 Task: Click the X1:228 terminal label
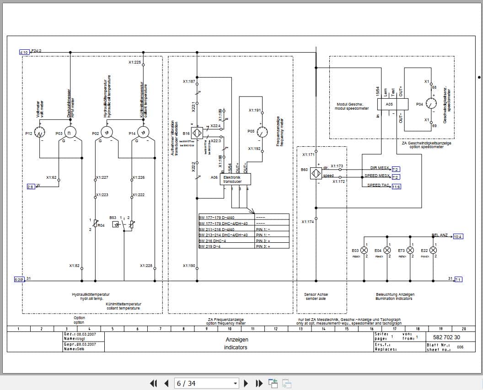pyautogui.click(x=146, y=266)
